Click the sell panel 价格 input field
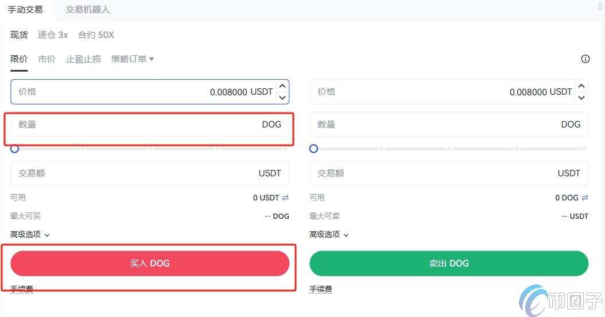 tap(449, 92)
